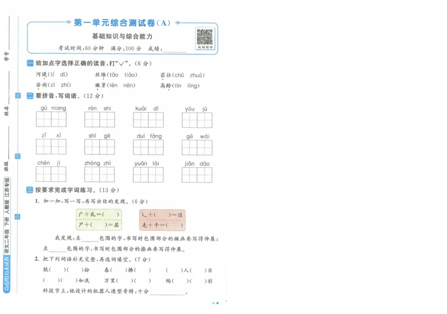Image resolution: width=447 pixels, height=314 pixels.
Task: Select pinyin option lèn for 嫩芽
Action: click(113, 85)
